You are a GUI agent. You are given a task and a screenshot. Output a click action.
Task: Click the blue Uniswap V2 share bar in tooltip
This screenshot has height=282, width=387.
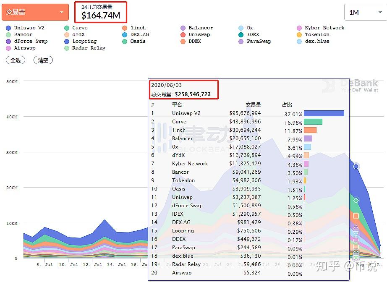tap(324, 113)
